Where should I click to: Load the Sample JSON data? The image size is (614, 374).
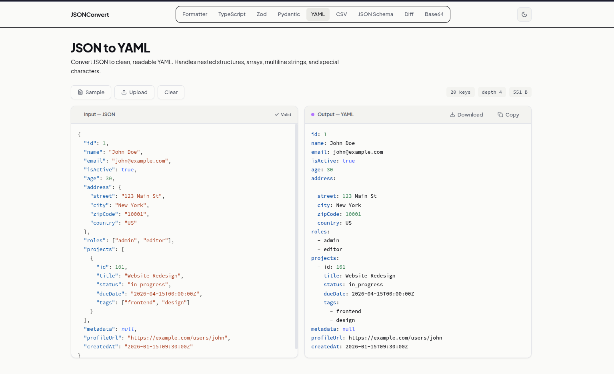coord(91,92)
